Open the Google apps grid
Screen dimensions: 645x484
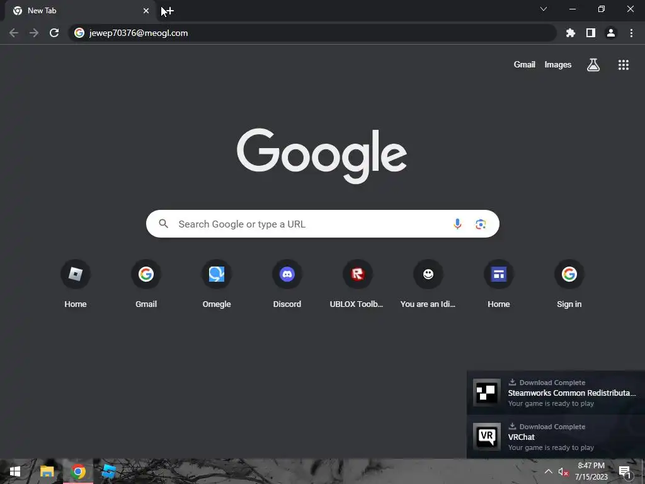(623, 65)
